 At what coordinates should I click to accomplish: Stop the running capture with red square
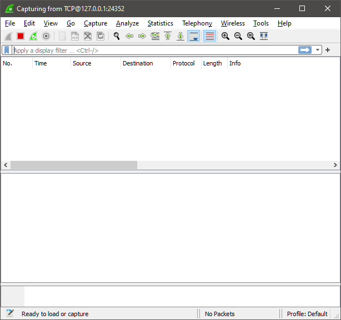(21, 36)
